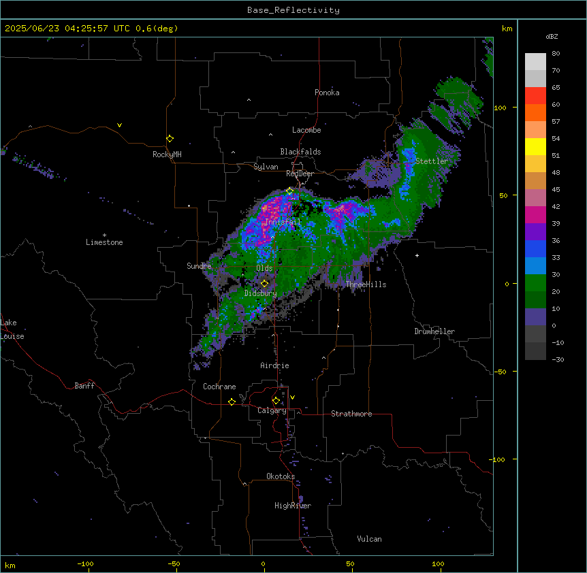Click the km unit label at the bottom left
The image size is (587, 573).
click(10, 565)
